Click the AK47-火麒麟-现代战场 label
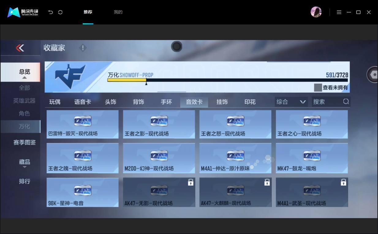The height and width of the screenshot is (234, 378). (x=226, y=203)
